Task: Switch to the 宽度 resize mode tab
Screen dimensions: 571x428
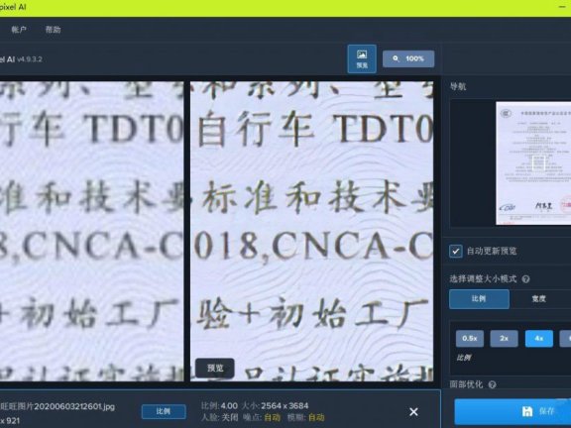Action: click(x=539, y=299)
